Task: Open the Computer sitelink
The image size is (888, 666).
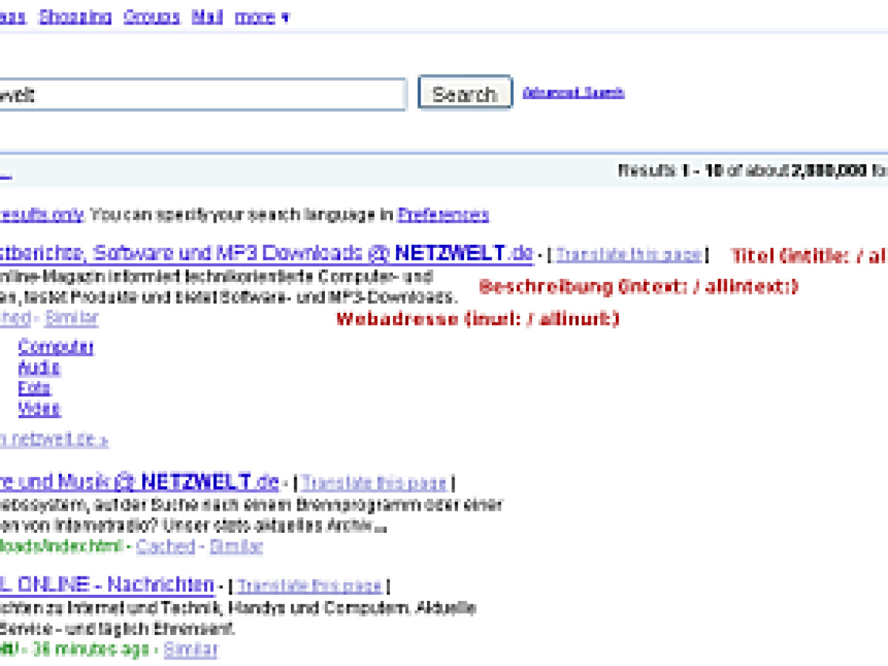Action: click(x=56, y=347)
